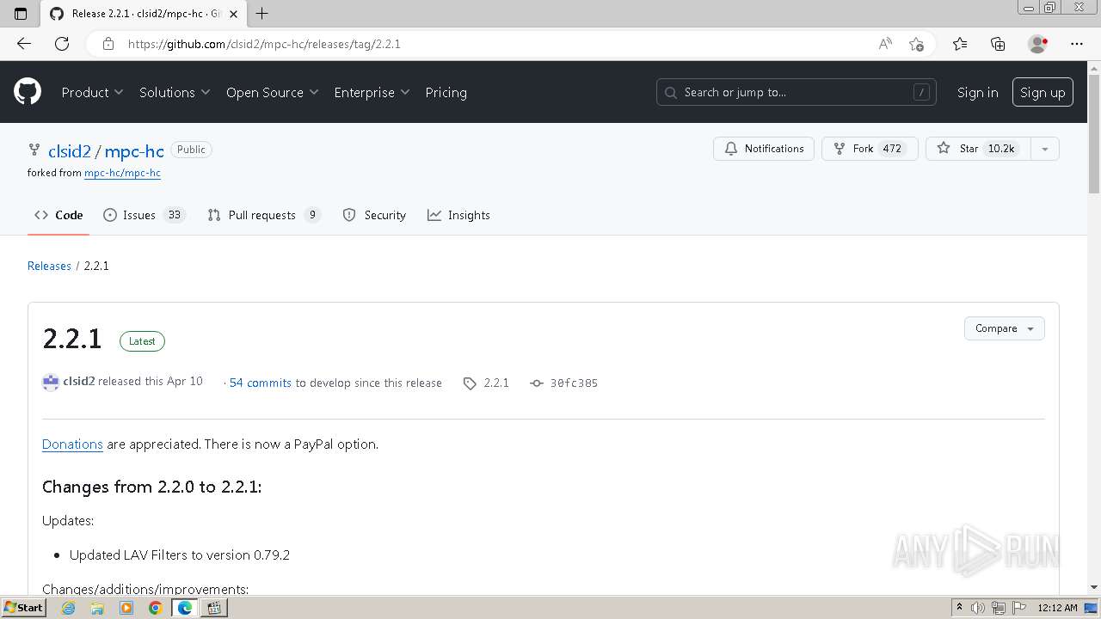This screenshot has height=619, width=1101.
Task: Open the Compare dropdown
Action: click(1005, 328)
